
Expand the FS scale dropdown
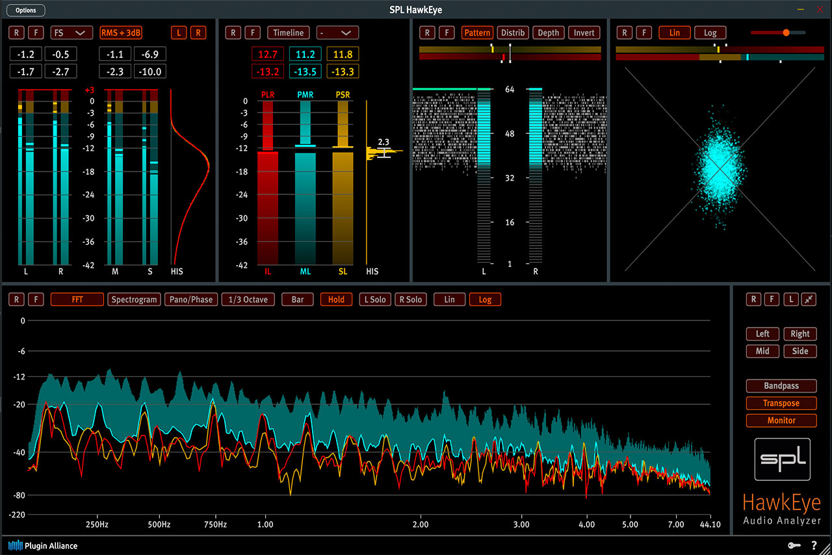[x=71, y=32]
